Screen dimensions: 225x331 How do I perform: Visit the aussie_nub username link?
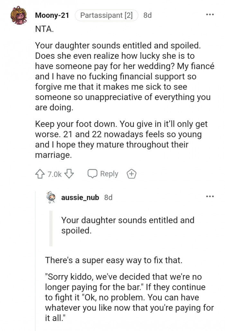click(80, 197)
